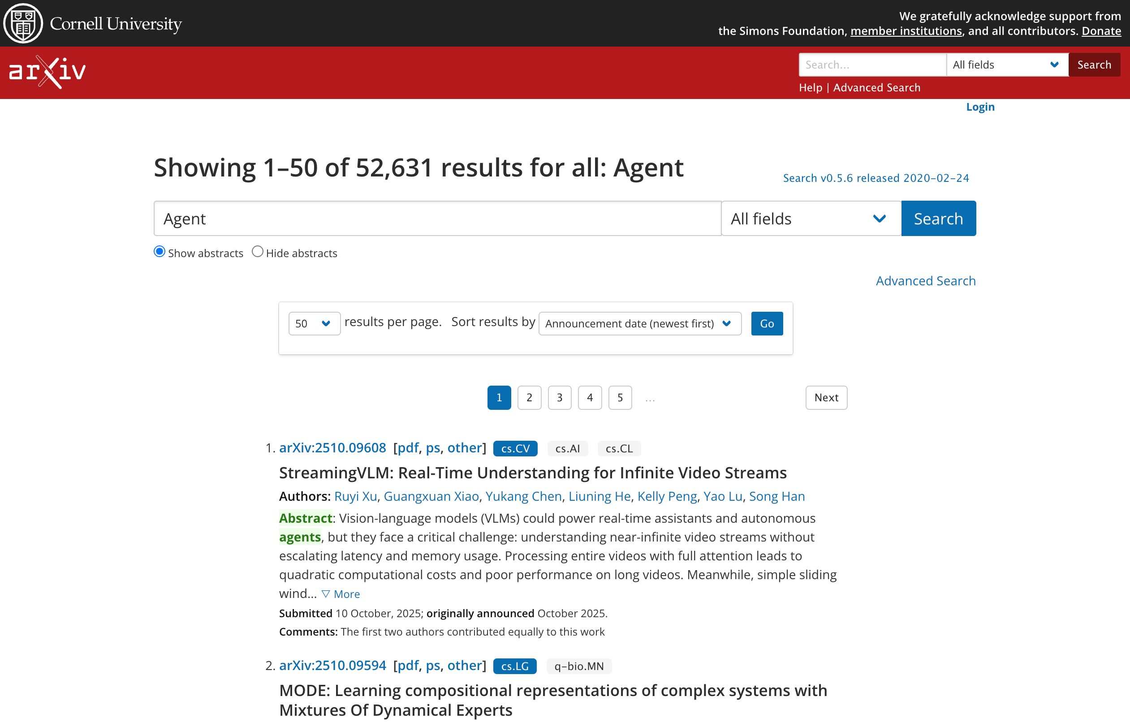The height and width of the screenshot is (722, 1130).
Task: Select the Show abstracts radio button
Action: click(x=160, y=252)
